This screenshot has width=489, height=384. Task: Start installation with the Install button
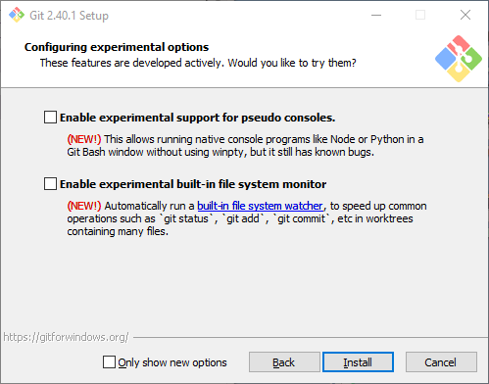coord(358,362)
